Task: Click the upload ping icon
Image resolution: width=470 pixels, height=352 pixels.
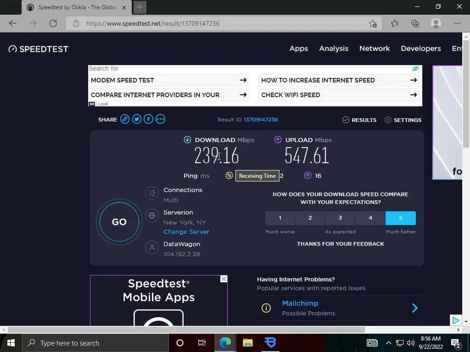Action: (308, 176)
